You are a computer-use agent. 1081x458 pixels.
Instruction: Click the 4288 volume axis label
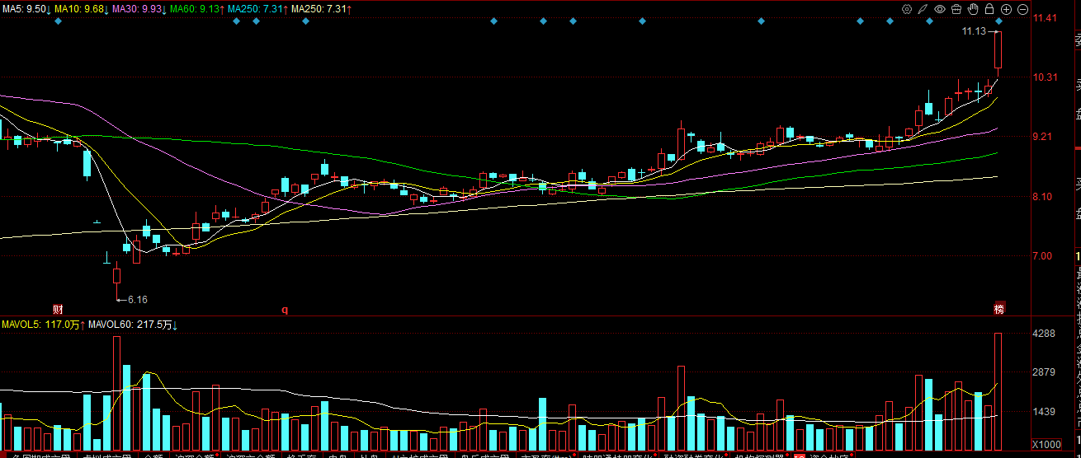(1046, 334)
